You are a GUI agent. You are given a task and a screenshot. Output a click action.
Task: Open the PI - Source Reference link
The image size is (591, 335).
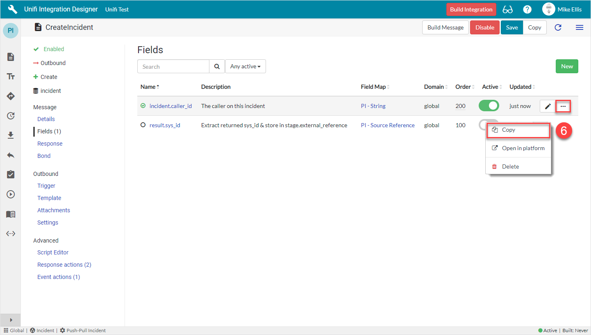tap(387, 125)
